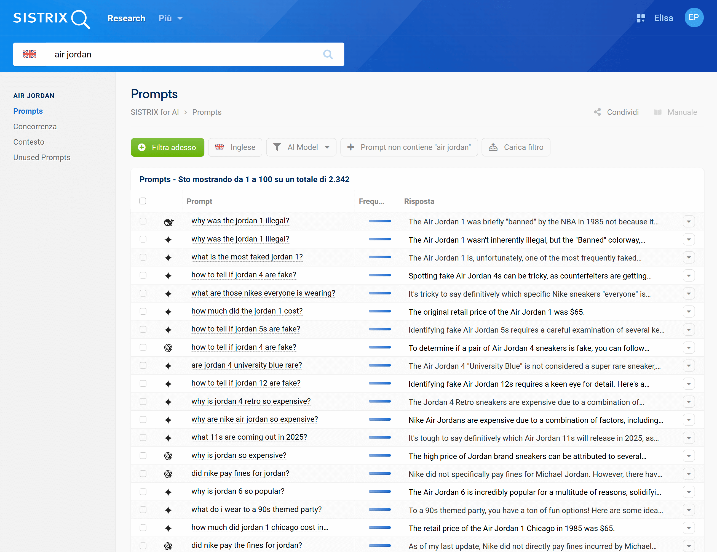Click Gemini icon for 'how much did the jordan 1 cost?'
Screen dimensions: 717x552
(x=168, y=312)
